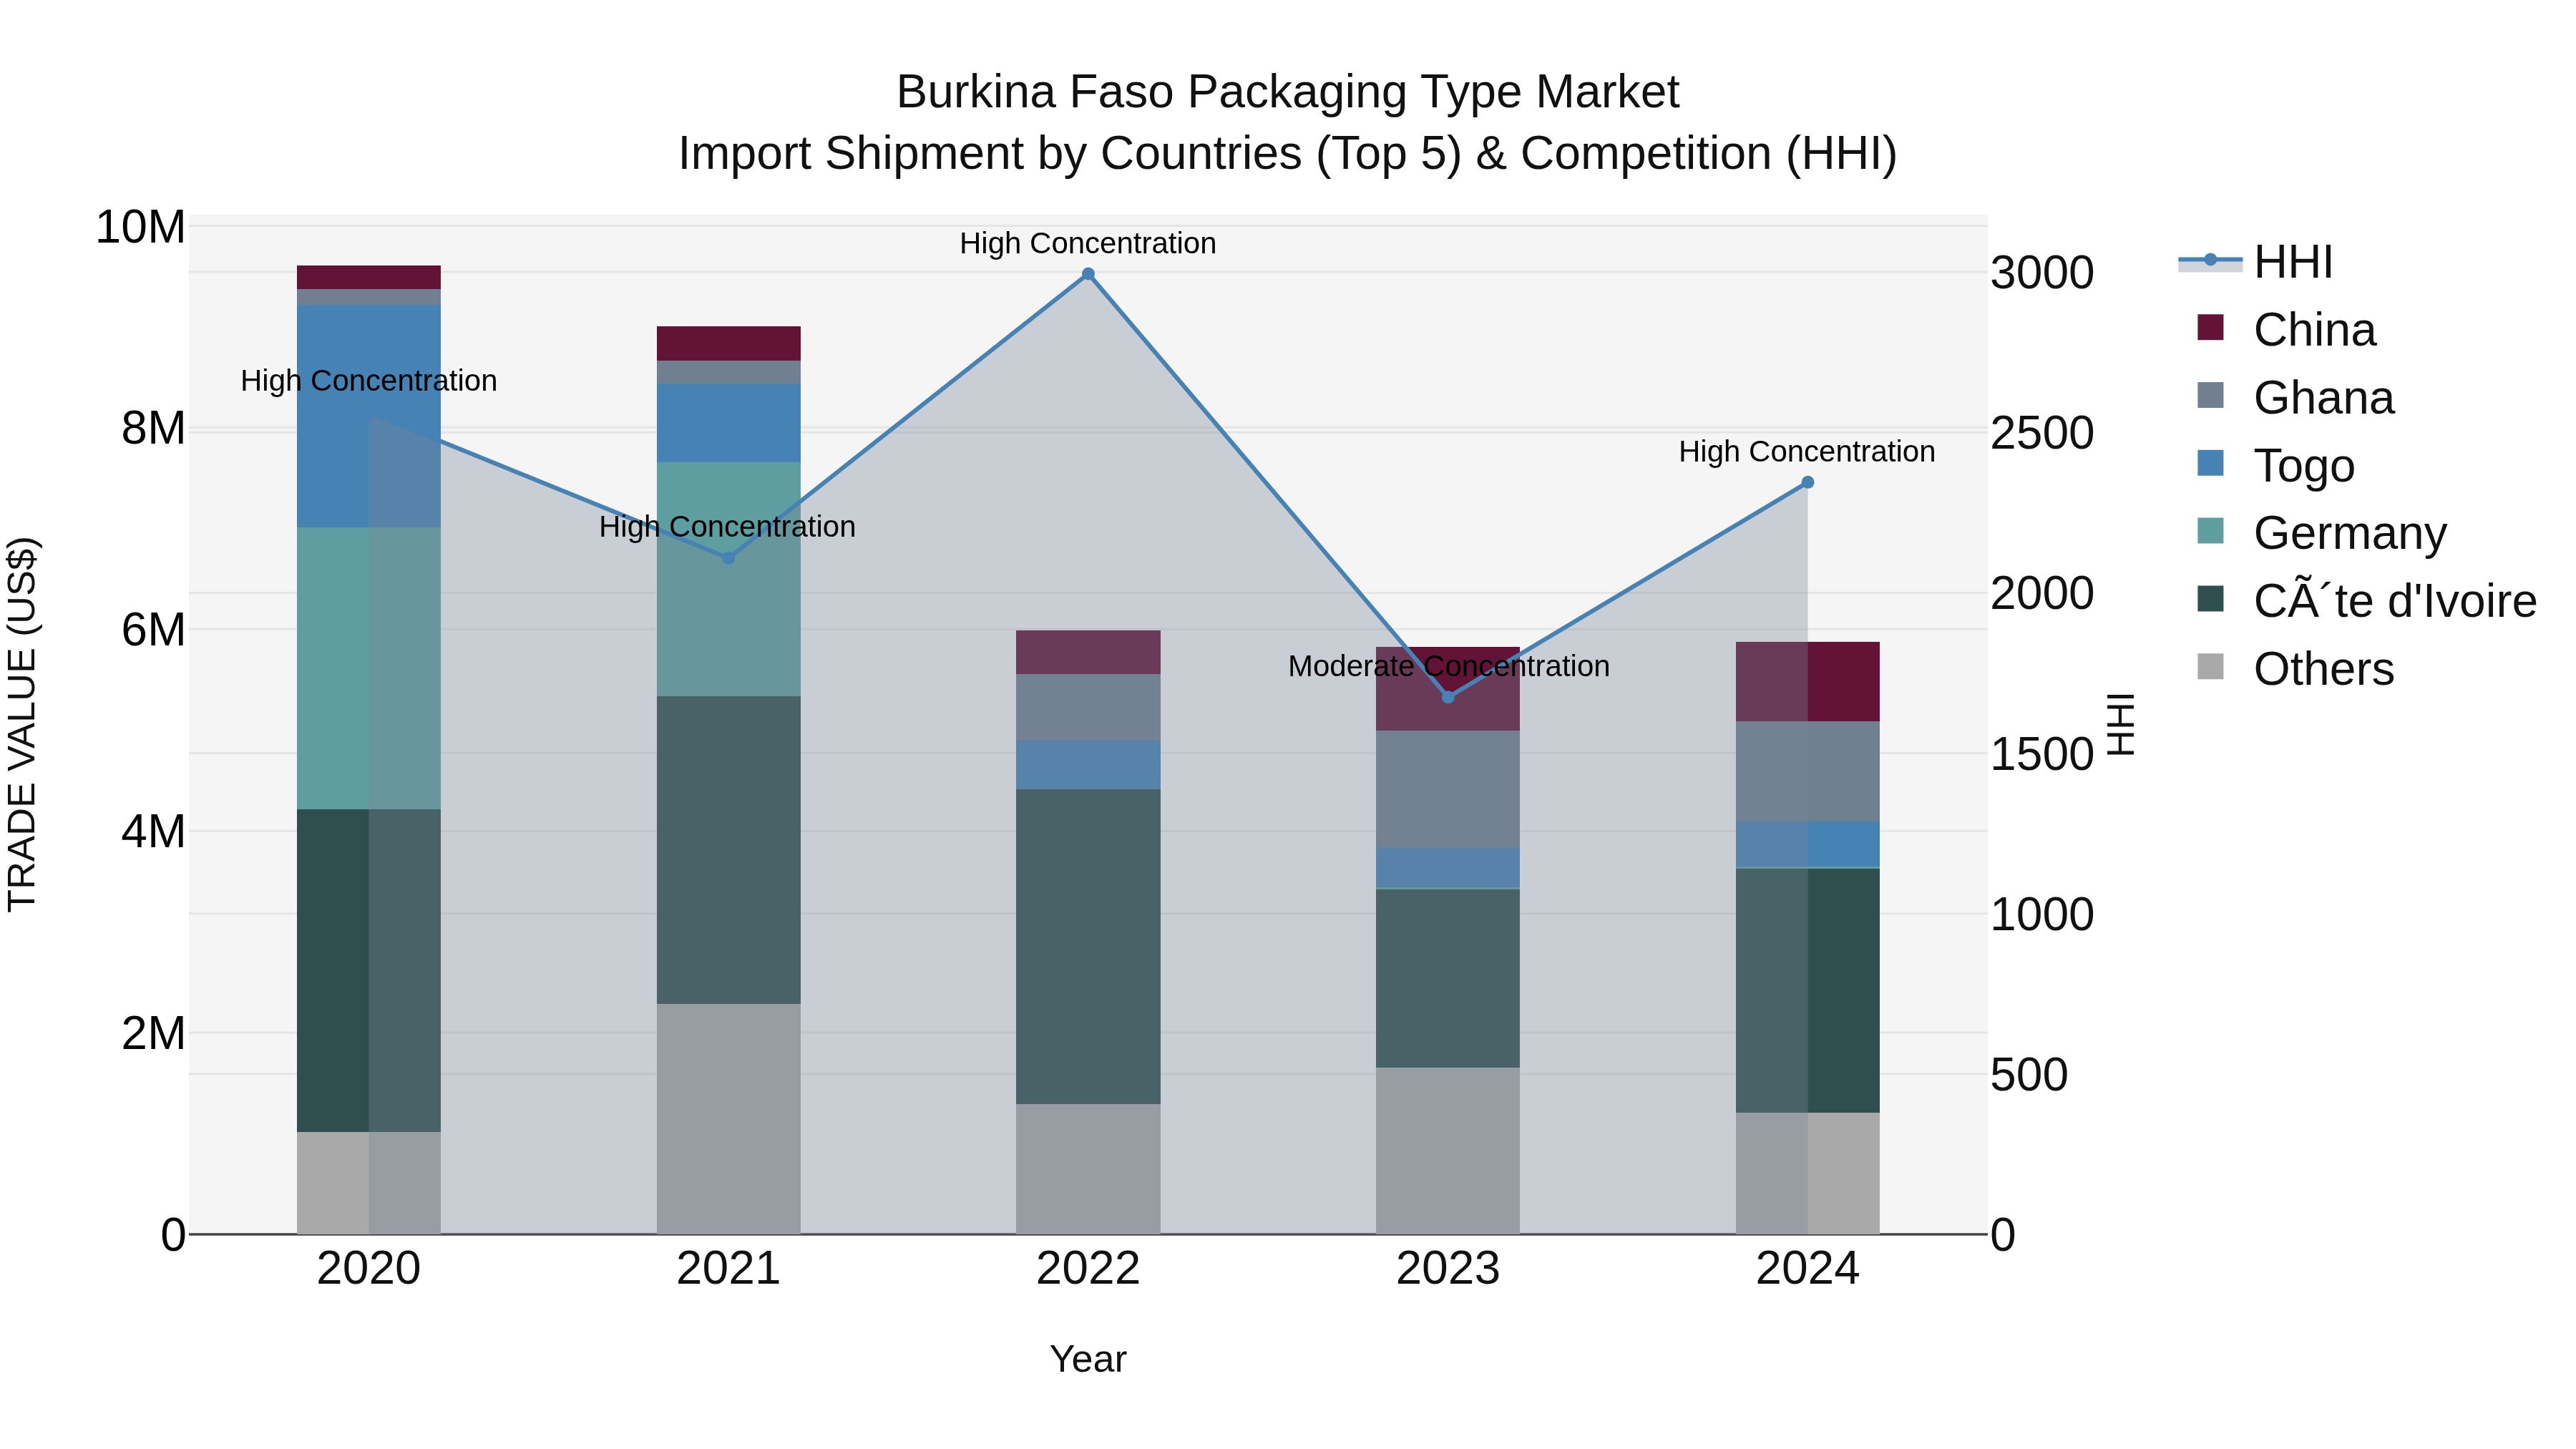Select the 2024 HHI data point

point(1807,483)
